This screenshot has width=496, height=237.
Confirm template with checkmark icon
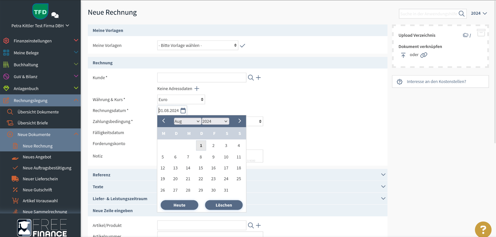pos(242,46)
